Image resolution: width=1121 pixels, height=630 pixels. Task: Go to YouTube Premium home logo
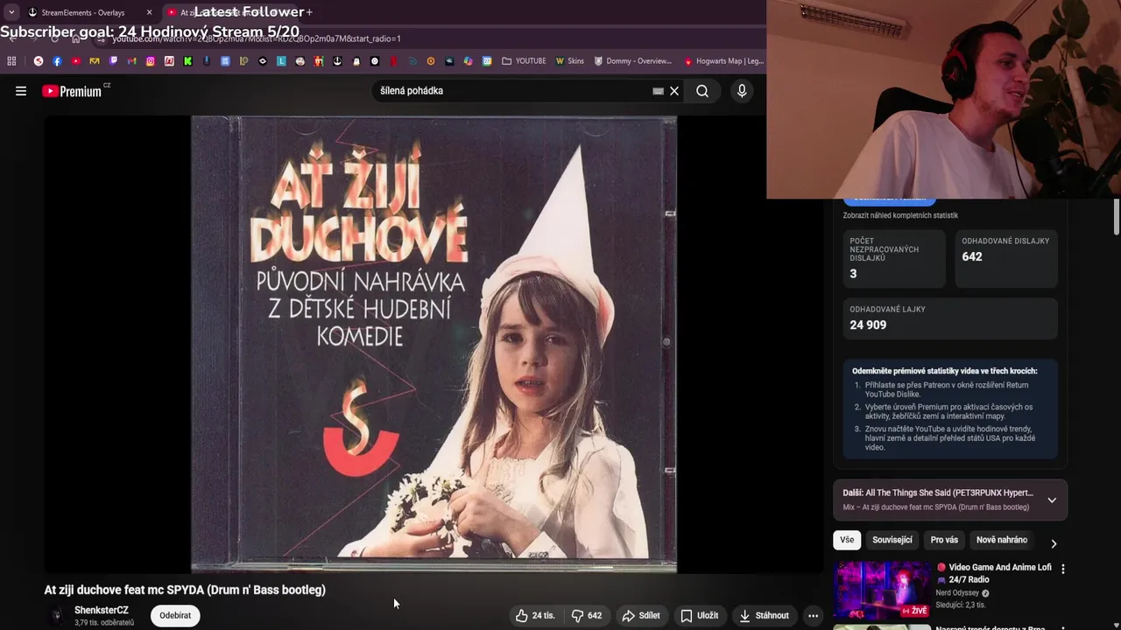[72, 91]
